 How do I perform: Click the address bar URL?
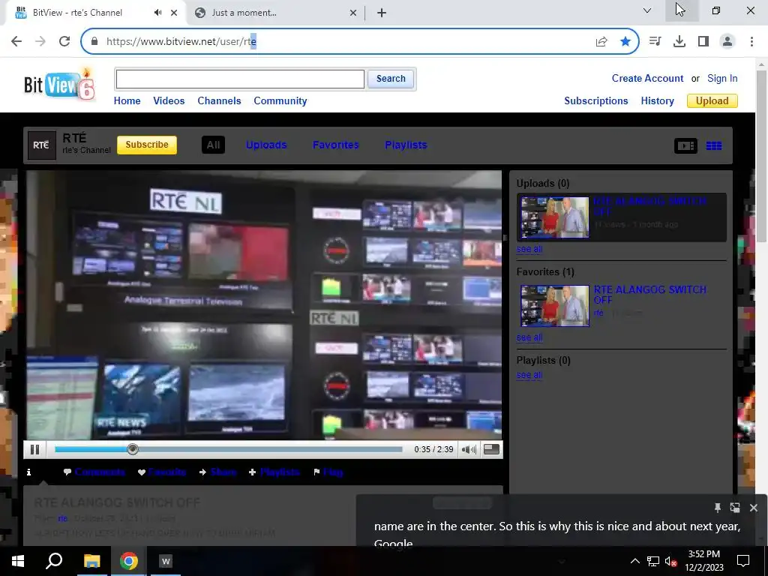(x=181, y=42)
